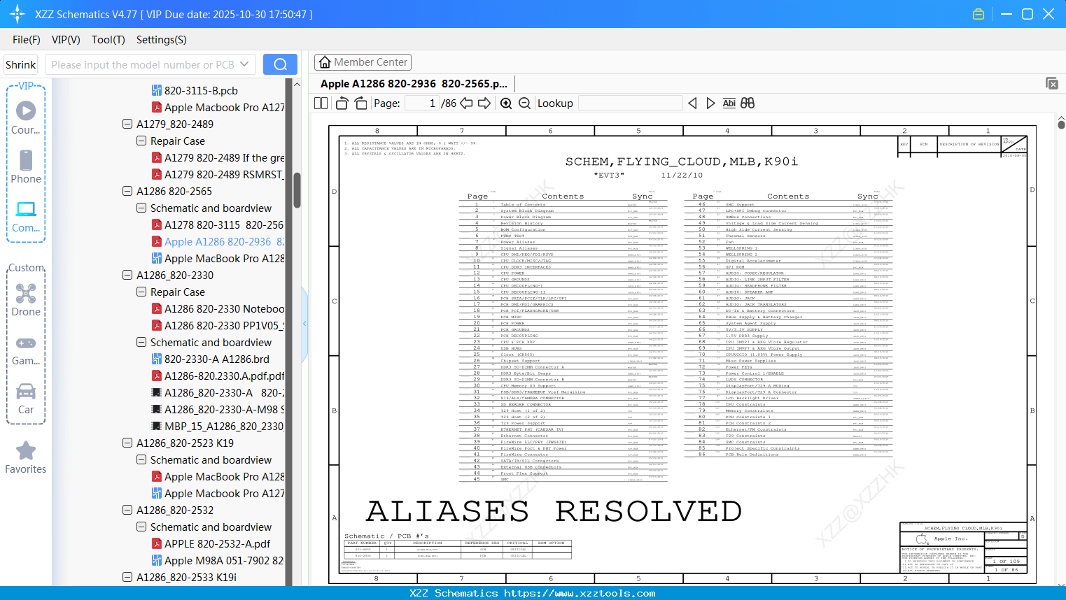Jump to the previous lookup result

coord(692,103)
